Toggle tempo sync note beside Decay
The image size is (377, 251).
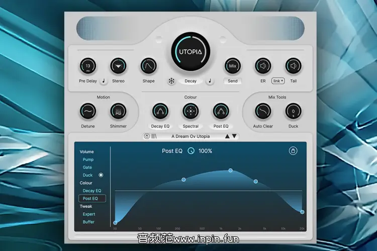click(x=210, y=81)
